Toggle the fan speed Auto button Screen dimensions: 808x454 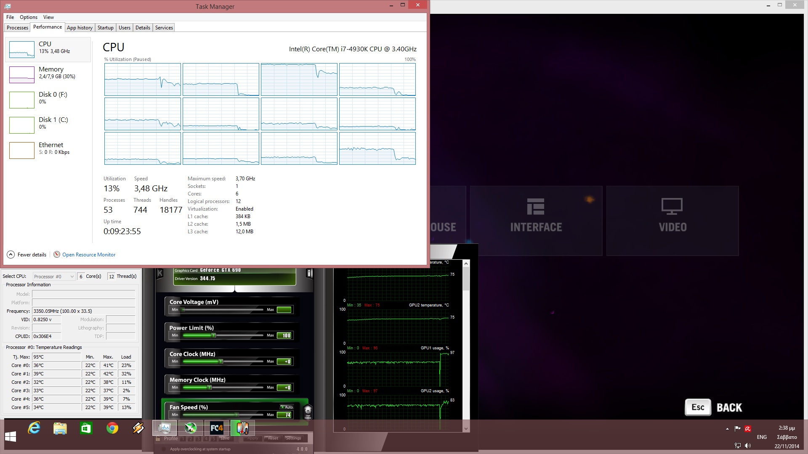tap(287, 407)
